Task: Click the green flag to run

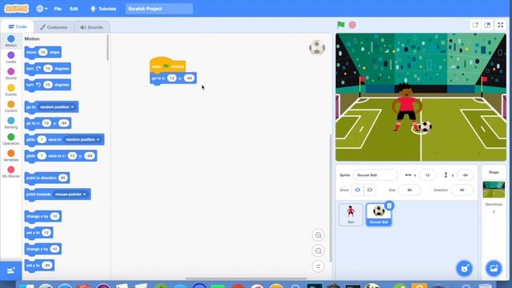Action: coord(341,25)
